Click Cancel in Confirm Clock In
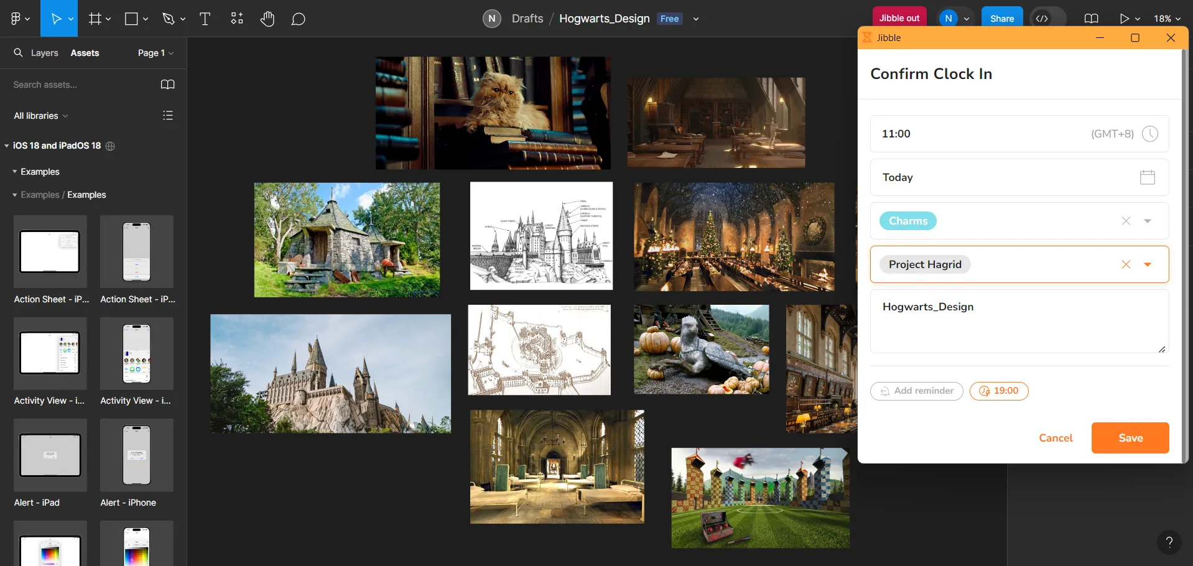This screenshot has height=566, width=1193. pos(1056,438)
